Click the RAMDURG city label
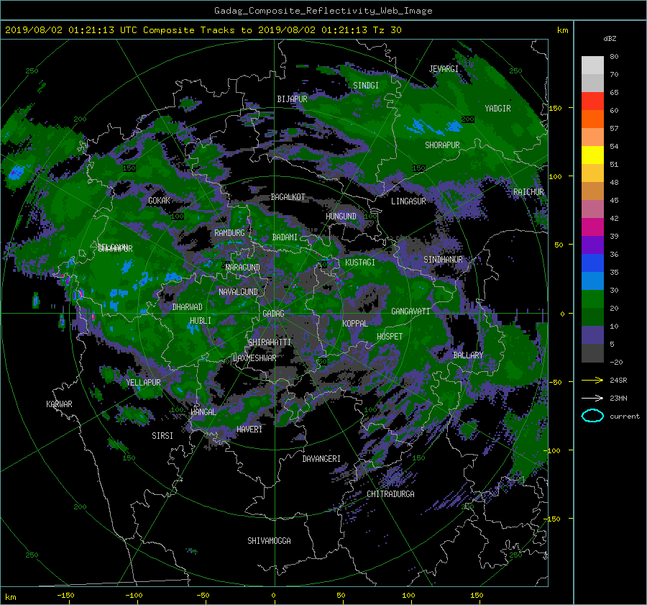Screen dimensions: 647x605 pyautogui.click(x=229, y=233)
